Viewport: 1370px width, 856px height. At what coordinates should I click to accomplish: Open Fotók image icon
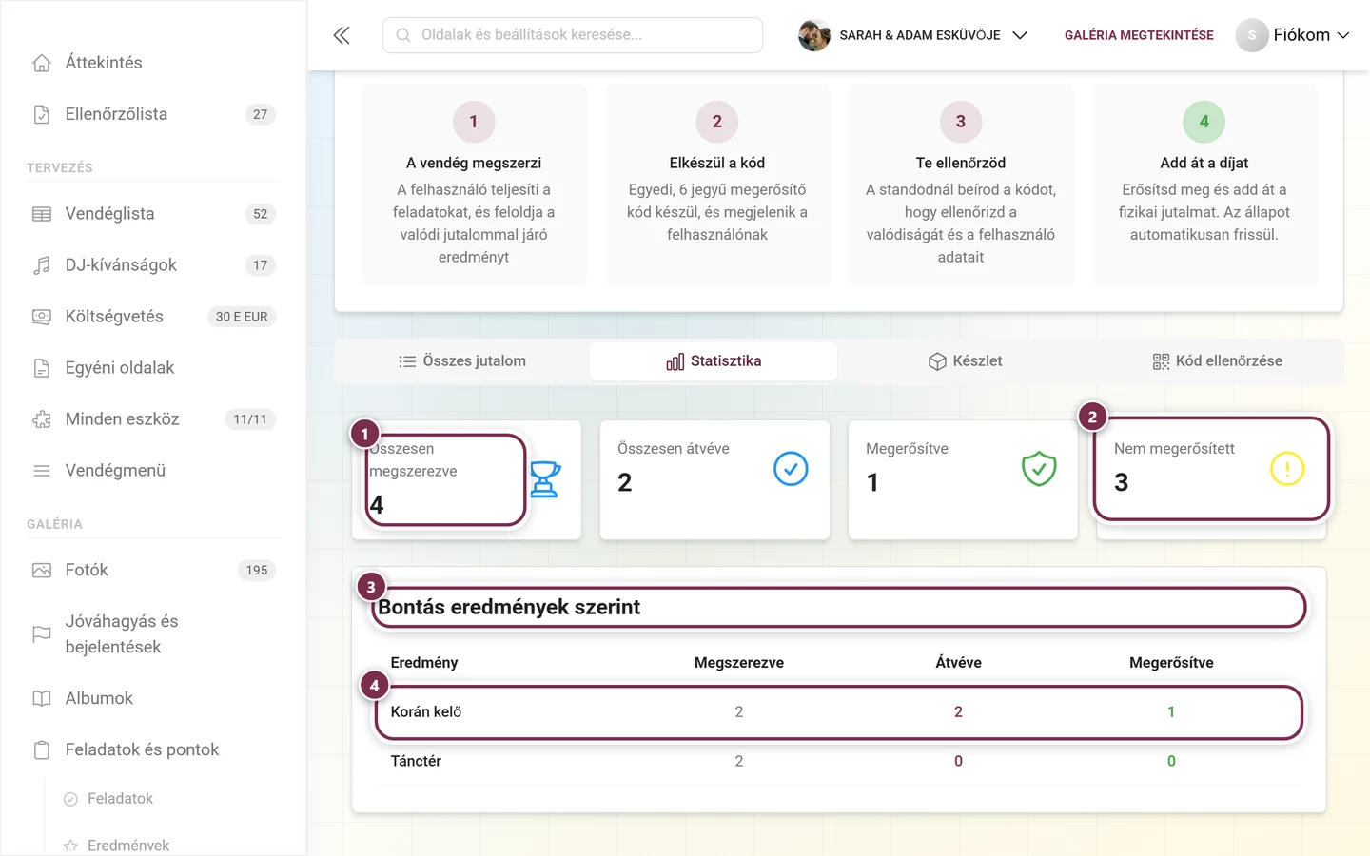click(42, 571)
